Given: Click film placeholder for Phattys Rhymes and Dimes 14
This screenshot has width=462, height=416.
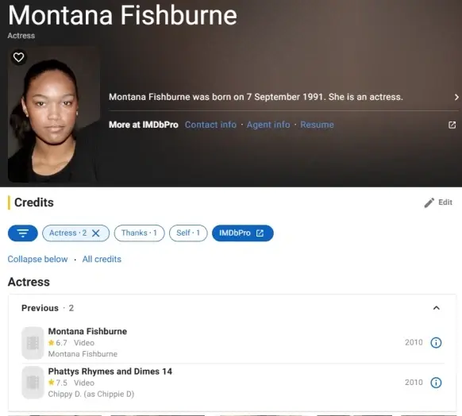Looking at the screenshot, I should 33,383.
